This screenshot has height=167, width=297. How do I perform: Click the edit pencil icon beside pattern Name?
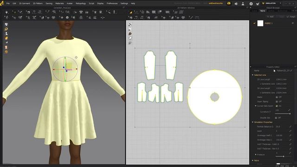(x=291, y=71)
